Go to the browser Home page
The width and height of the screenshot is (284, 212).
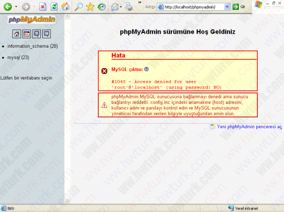[65, 7]
